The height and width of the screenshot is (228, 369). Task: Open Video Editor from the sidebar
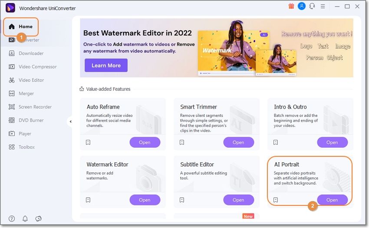(x=31, y=80)
